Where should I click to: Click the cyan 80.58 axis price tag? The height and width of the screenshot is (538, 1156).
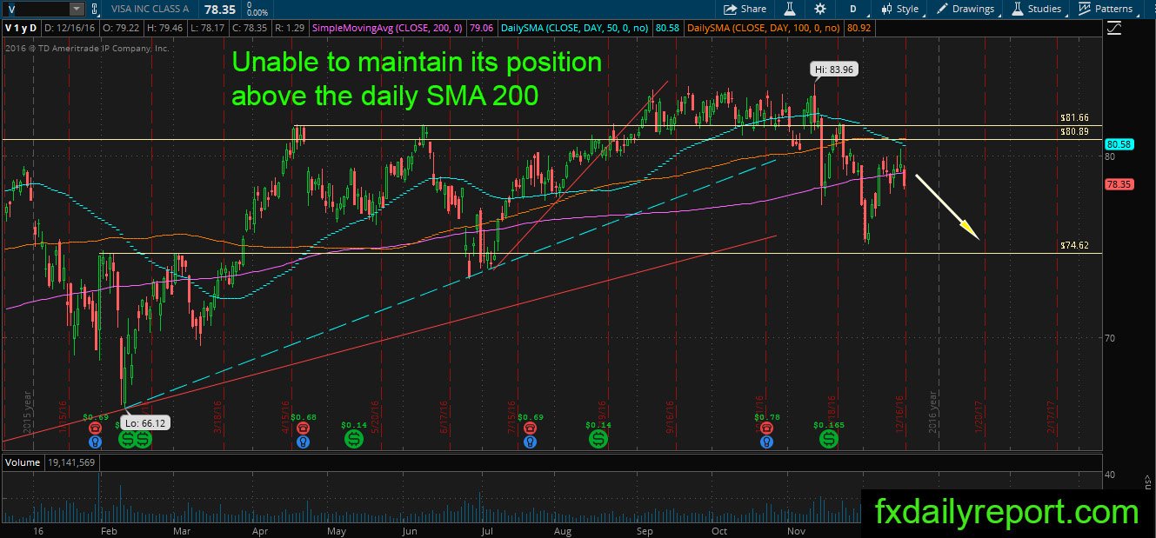[x=1117, y=144]
